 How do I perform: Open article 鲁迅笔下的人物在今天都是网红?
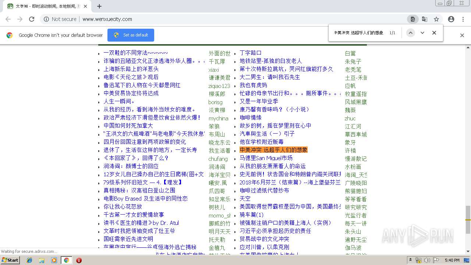142,85
